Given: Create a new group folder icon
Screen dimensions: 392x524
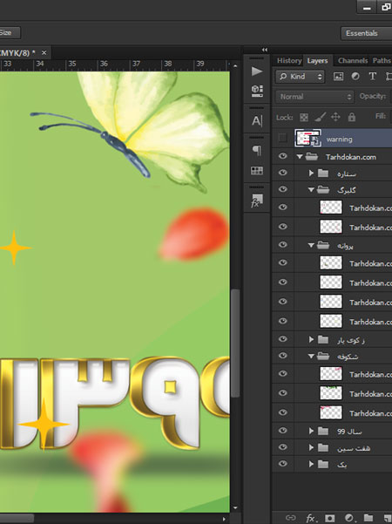Looking at the screenshot, I should pyautogui.click(x=368, y=518).
